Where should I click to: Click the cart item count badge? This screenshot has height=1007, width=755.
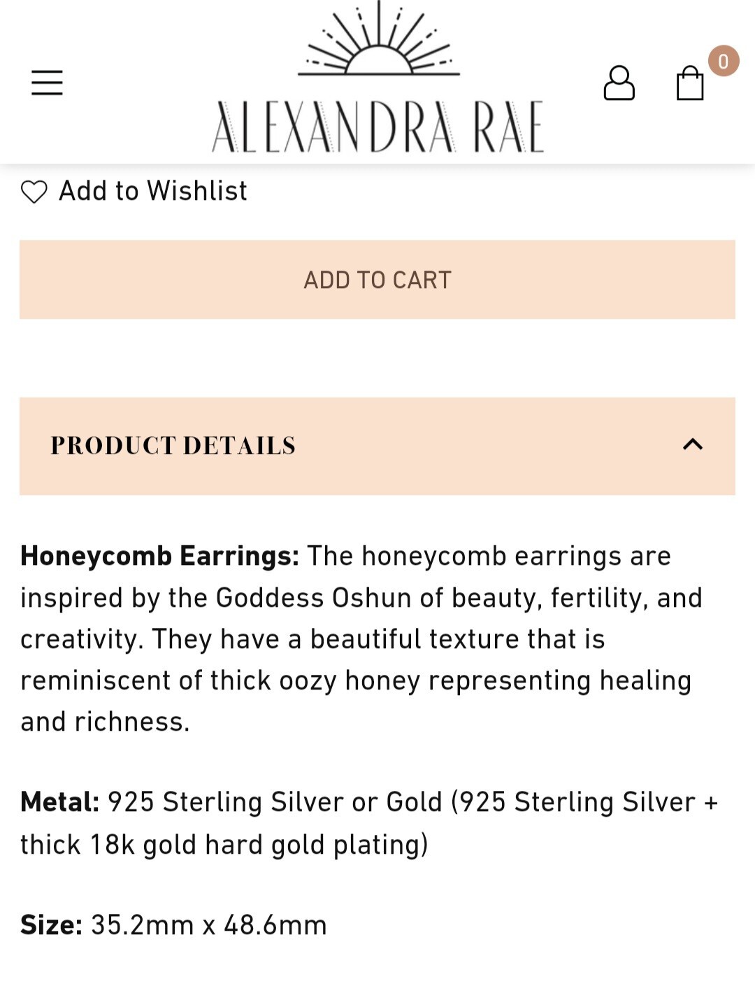click(723, 62)
